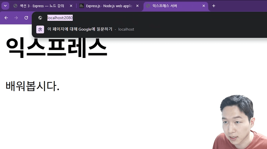Choose the 이 페이지에 대해 Google에 질문하기 suggestion

tap(150, 29)
